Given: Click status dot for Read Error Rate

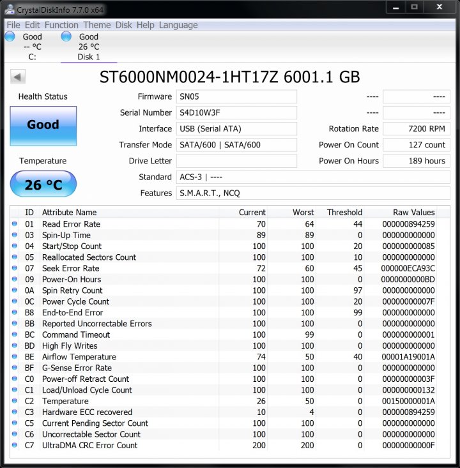Looking at the screenshot, I should pos(14,223).
